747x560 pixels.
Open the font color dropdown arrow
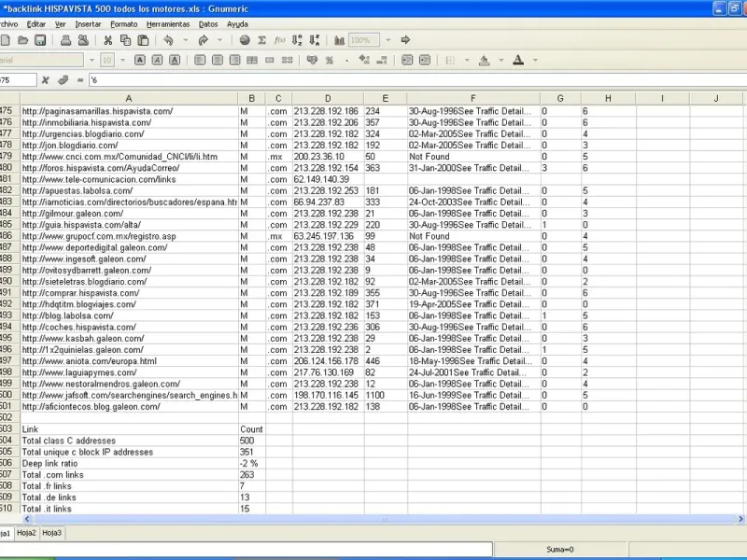click(x=535, y=60)
